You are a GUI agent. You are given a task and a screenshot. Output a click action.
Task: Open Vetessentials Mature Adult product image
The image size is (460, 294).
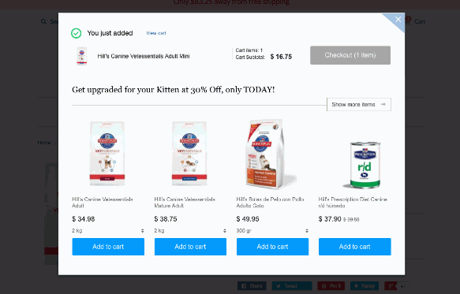tap(189, 153)
